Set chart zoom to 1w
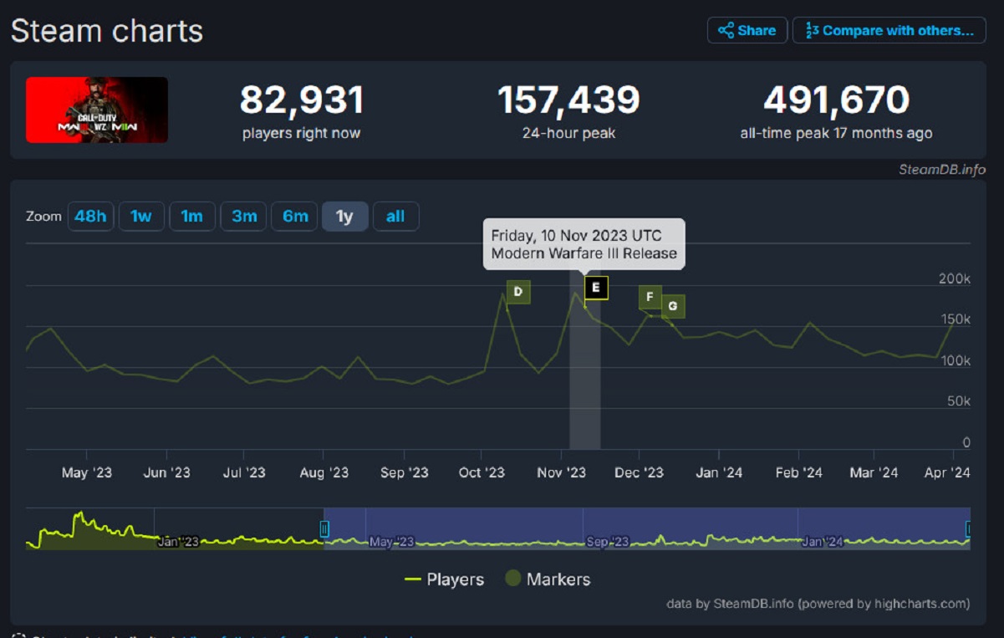Image resolution: width=1004 pixels, height=638 pixels. coord(141,217)
